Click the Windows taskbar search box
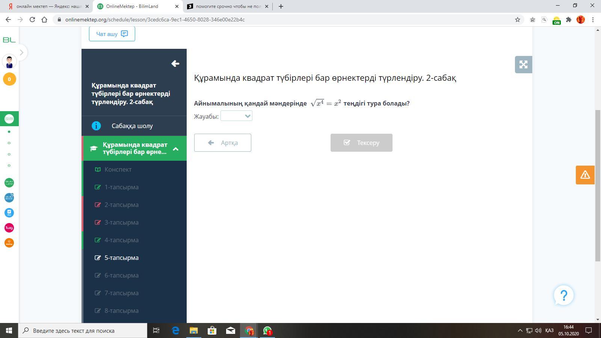 point(83,330)
